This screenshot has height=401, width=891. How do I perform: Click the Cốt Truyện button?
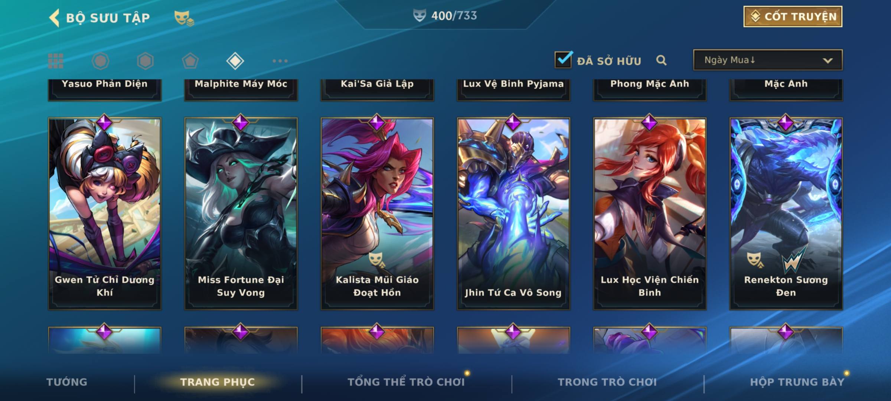point(793,16)
